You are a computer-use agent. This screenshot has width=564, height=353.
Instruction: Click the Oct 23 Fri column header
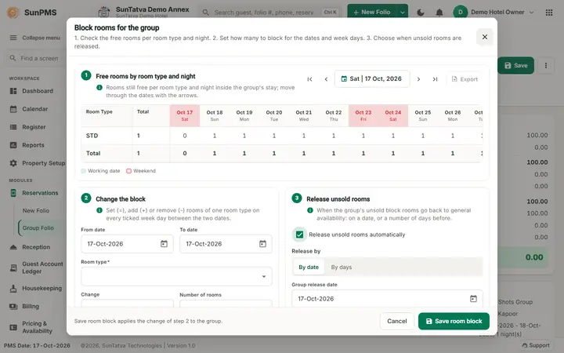click(x=363, y=115)
